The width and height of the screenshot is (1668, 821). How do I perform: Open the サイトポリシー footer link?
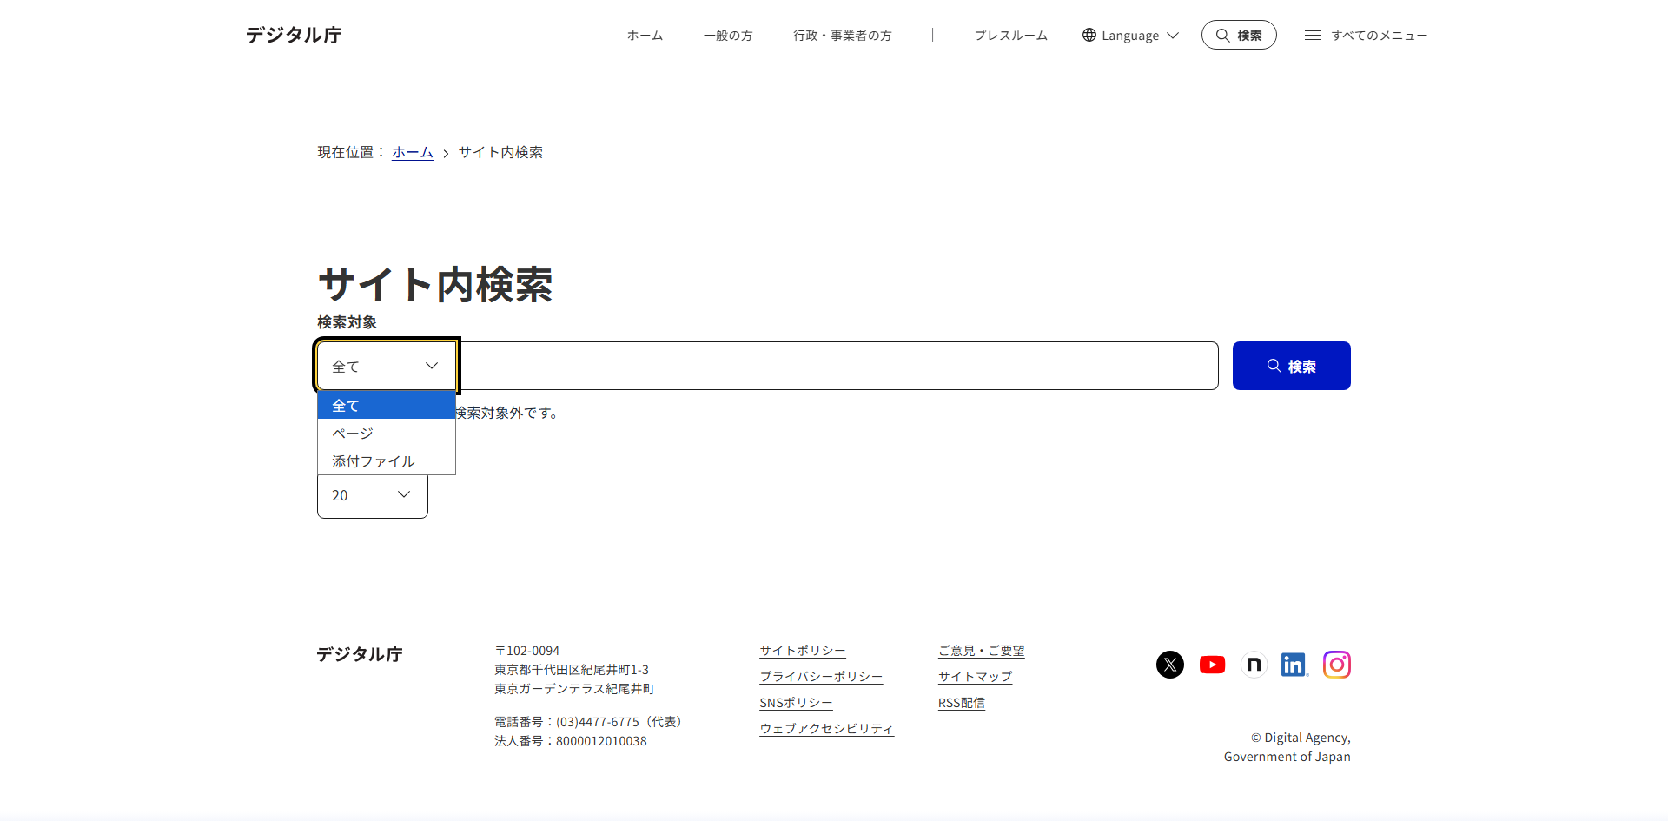(803, 651)
